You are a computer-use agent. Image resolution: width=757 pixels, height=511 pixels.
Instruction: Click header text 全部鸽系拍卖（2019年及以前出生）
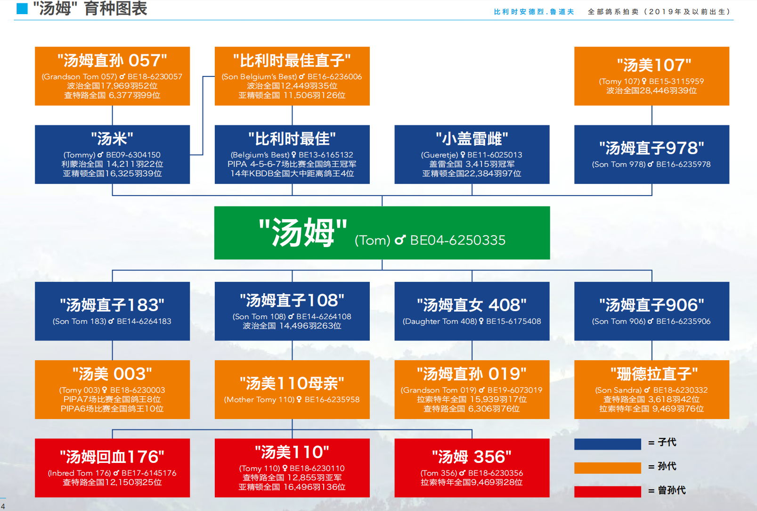pyautogui.click(x=659, y=12)
